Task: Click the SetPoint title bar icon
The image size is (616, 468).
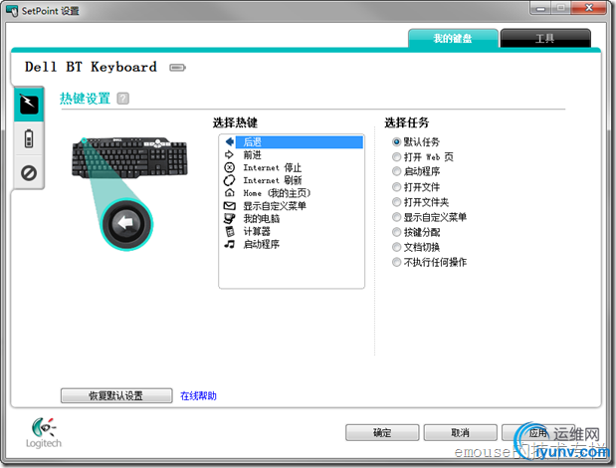Action: pyautogui.click(x=12, y=11)
